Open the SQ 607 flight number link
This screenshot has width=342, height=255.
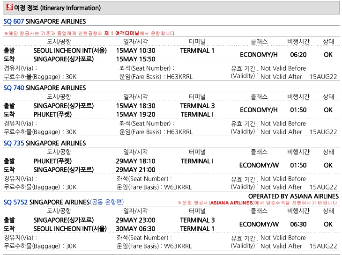[14, 22]
